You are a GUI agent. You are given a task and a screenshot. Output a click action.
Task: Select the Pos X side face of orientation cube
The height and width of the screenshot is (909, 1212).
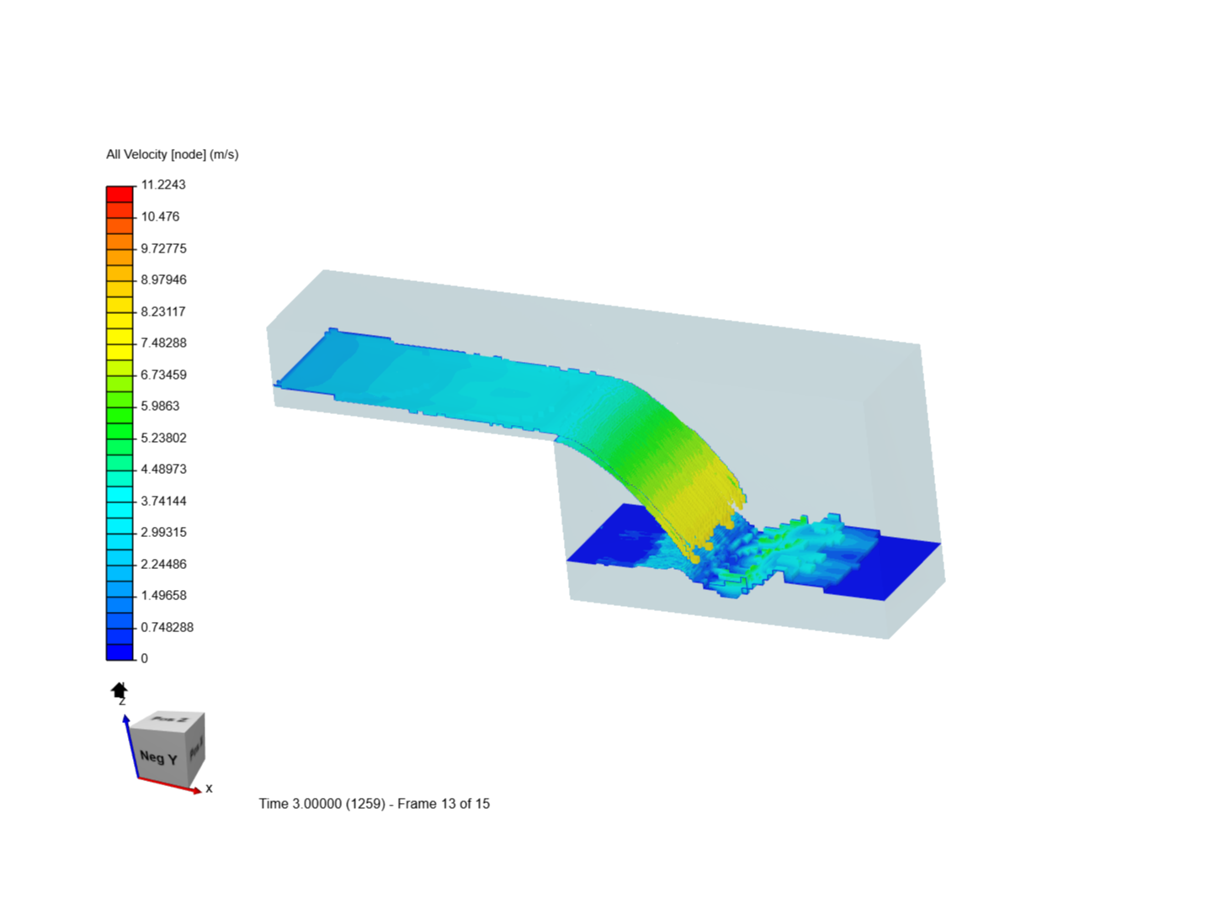[196, 748]
